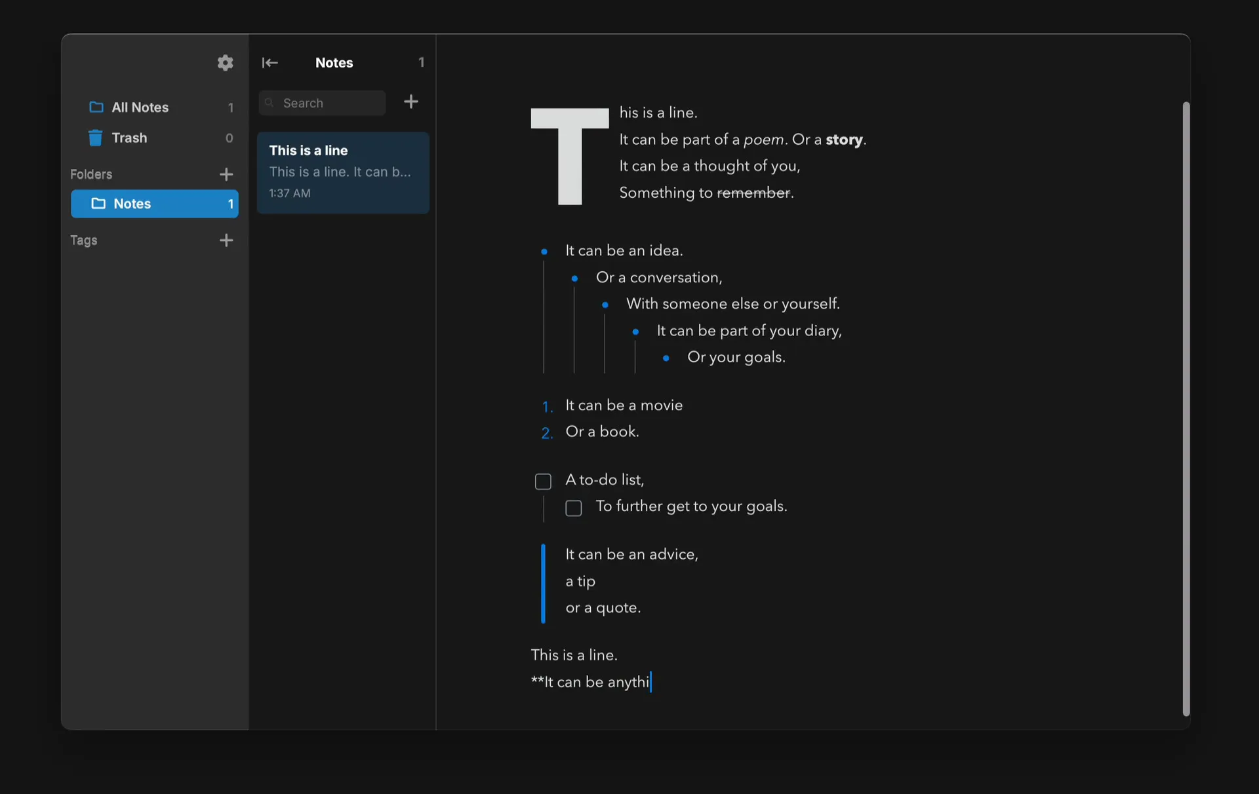This screenshot has width=1259, height=794.
Task: Click the Notes folder icon in sidebar
Action: (x=98, y=204)
